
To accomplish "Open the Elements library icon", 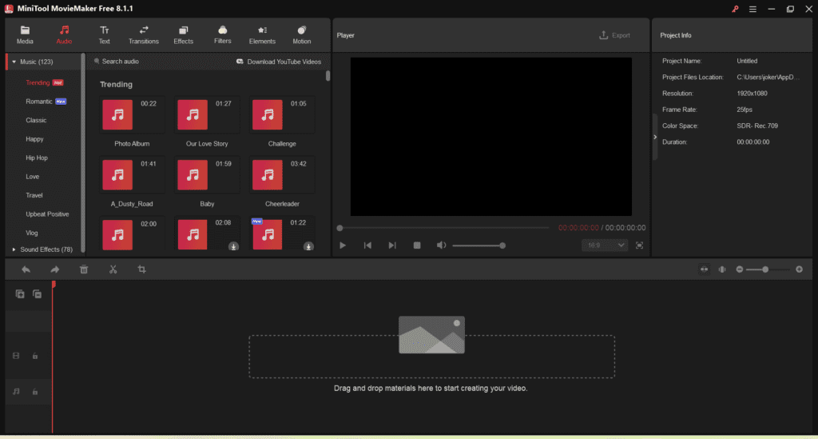I will [x=262, y=34].
